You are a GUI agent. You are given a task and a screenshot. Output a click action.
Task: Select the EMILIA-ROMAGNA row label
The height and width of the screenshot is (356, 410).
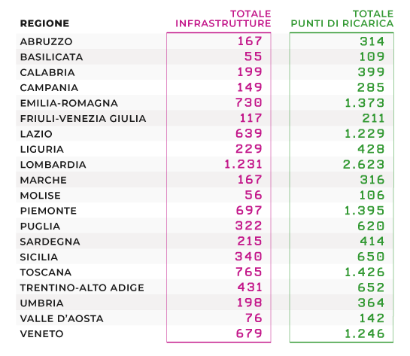69,103
